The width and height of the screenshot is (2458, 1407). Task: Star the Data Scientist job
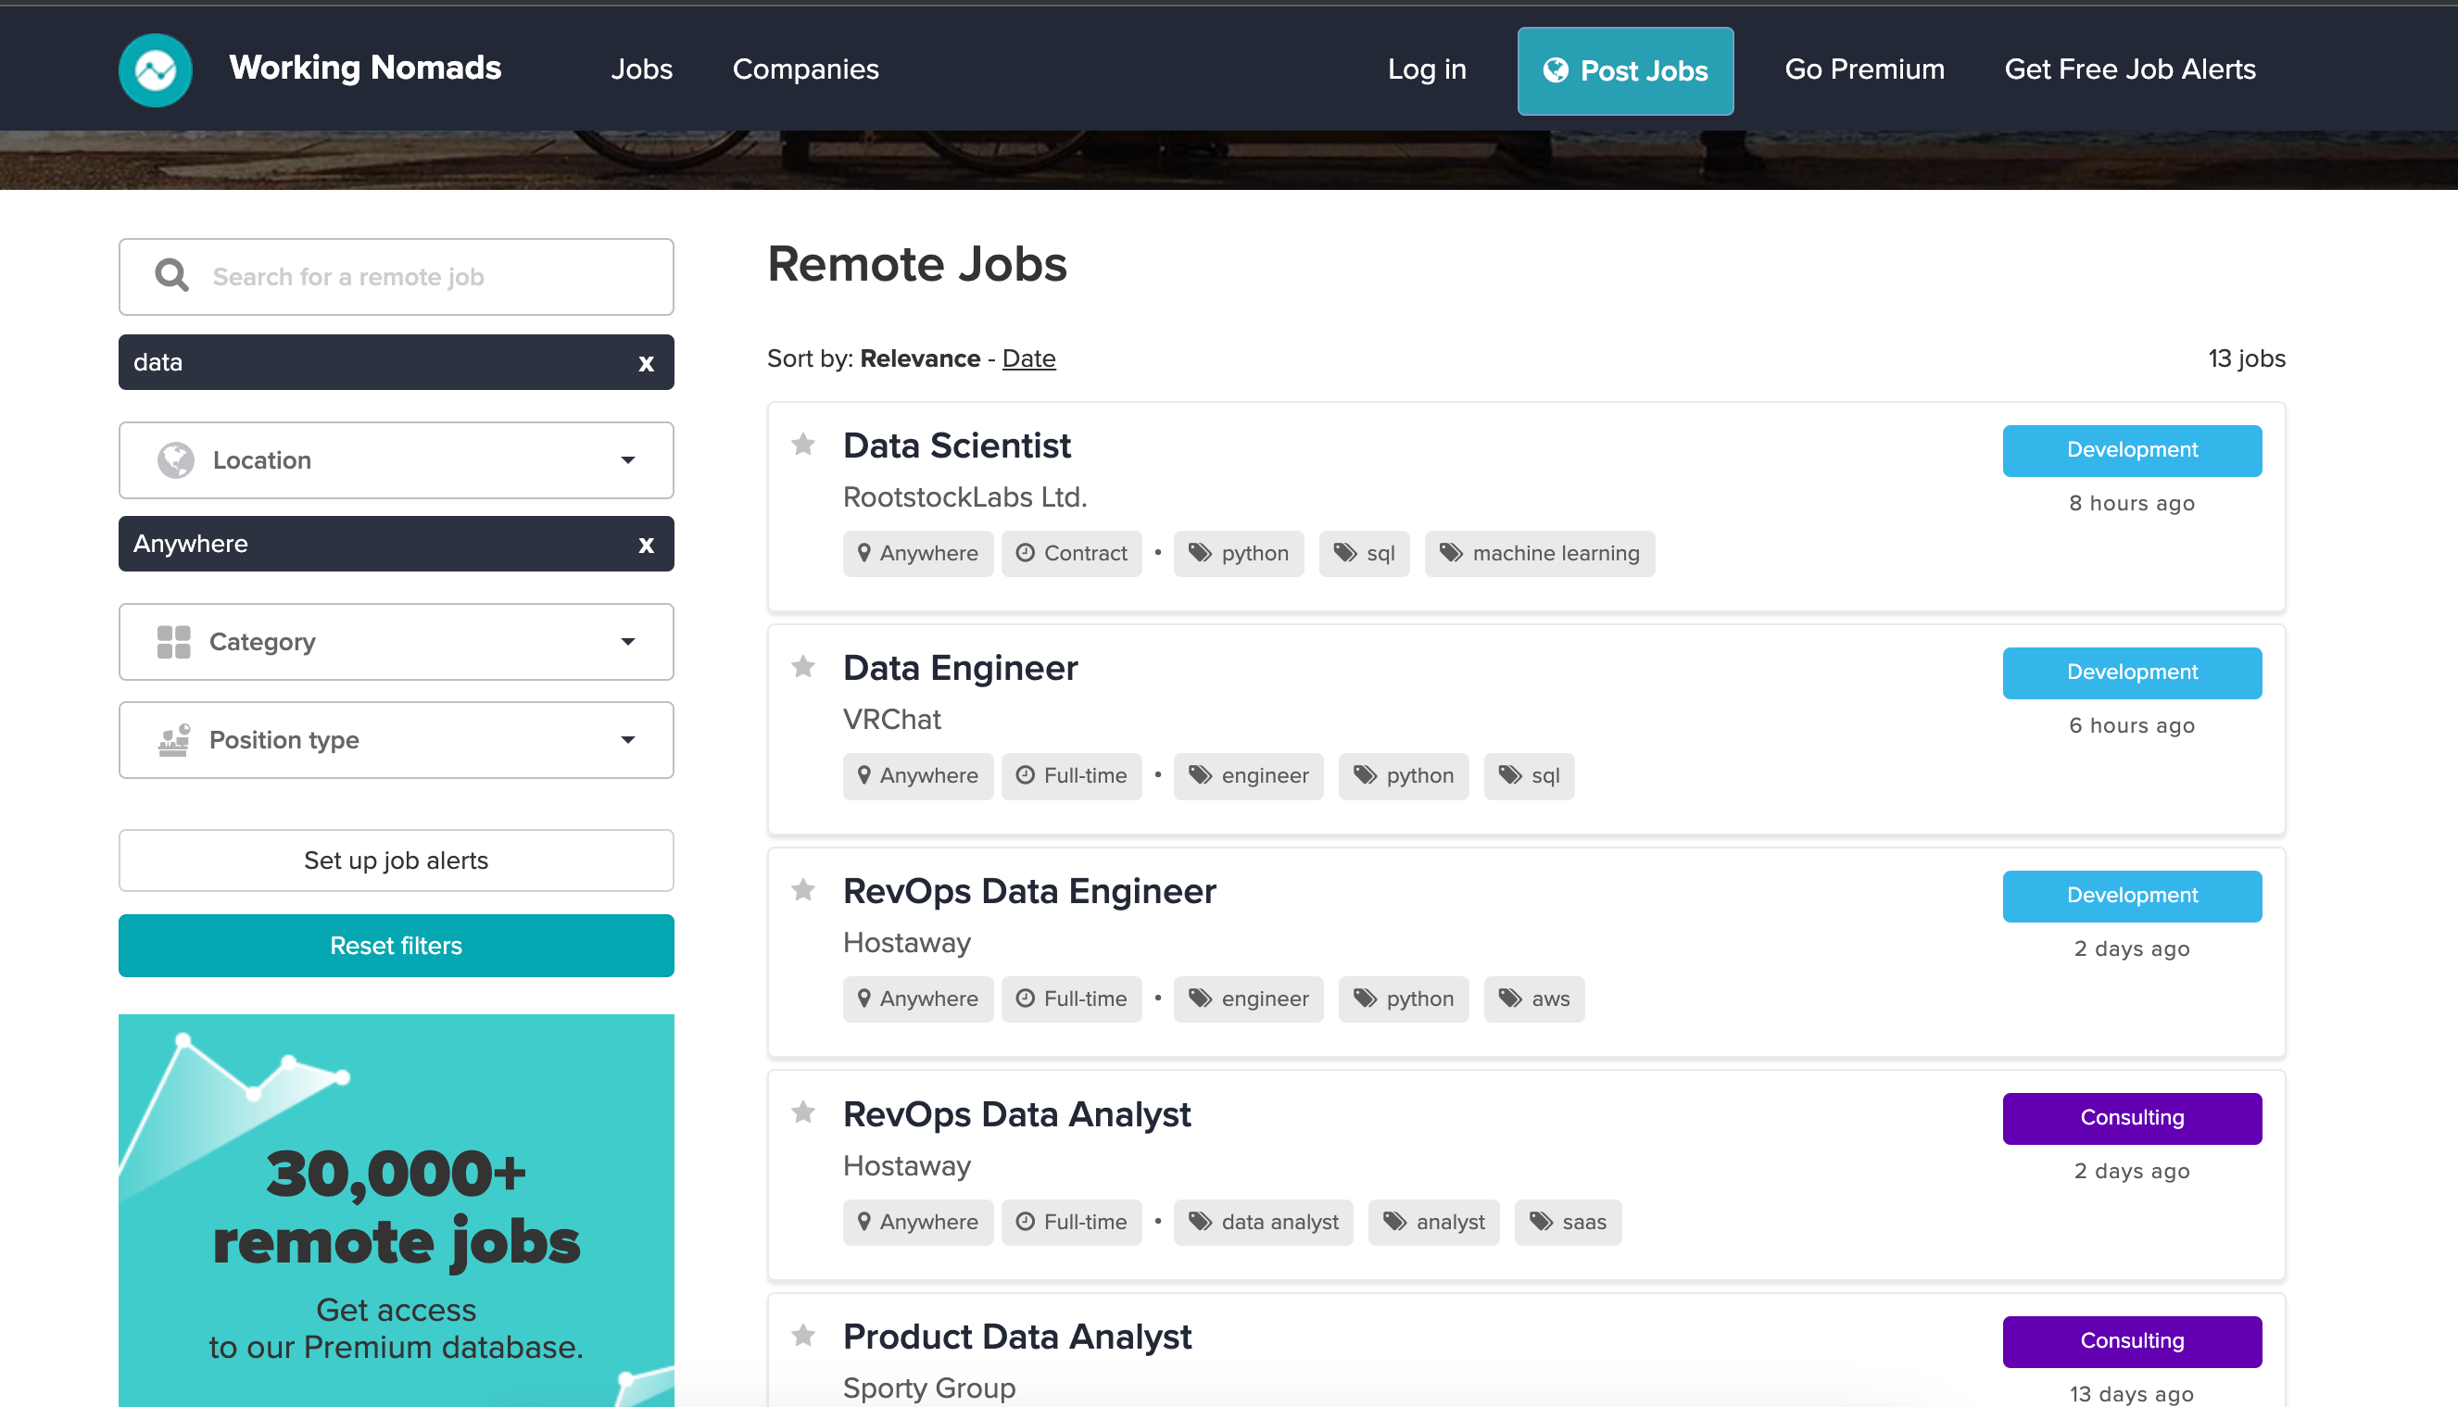803,445
